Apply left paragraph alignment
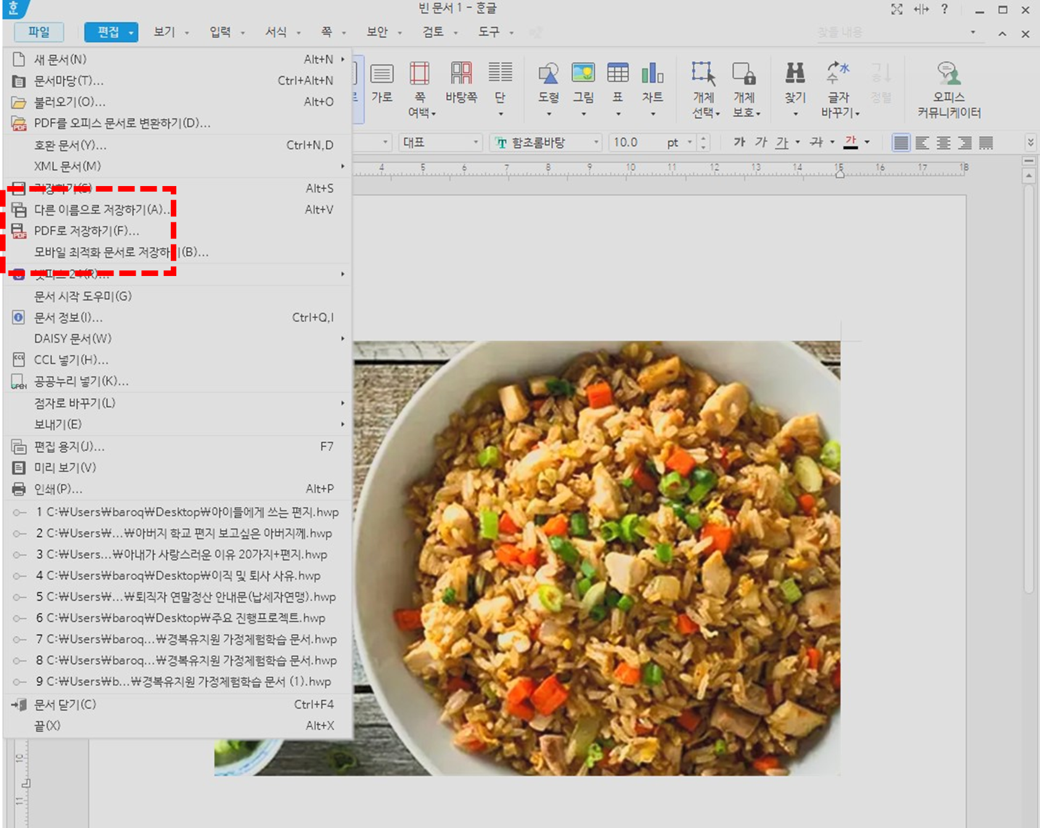Viewport: 1040px width, 828px height. tap(922, 143)
